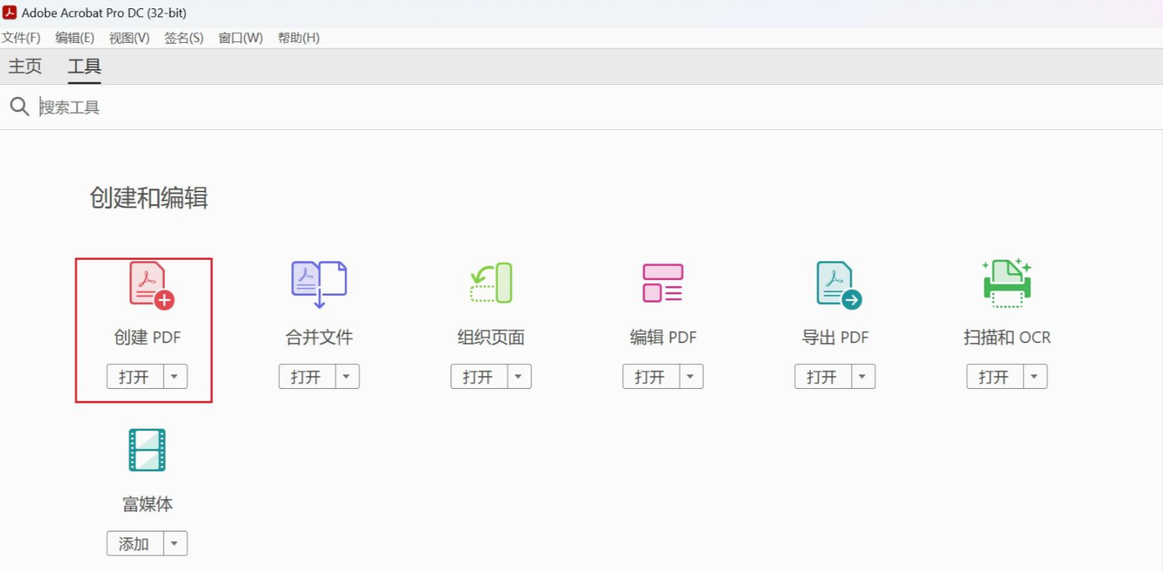
Task: Expand the 添加 dropdown under 富媒体
Action: click(x=175, y=543)
